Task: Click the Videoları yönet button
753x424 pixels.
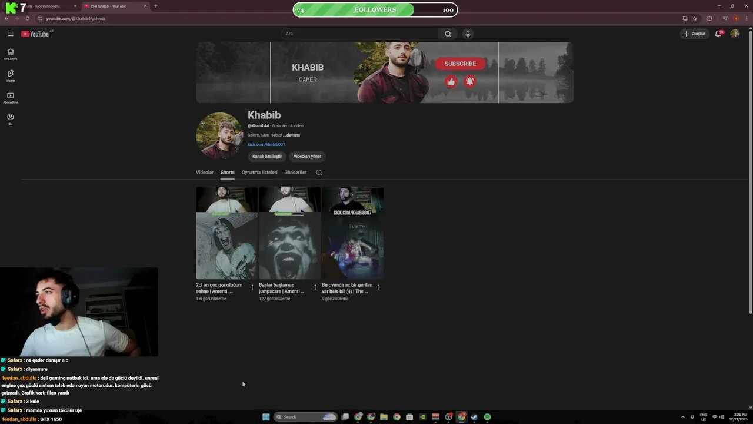Action: pyautogui.click(x=307, y=156)
